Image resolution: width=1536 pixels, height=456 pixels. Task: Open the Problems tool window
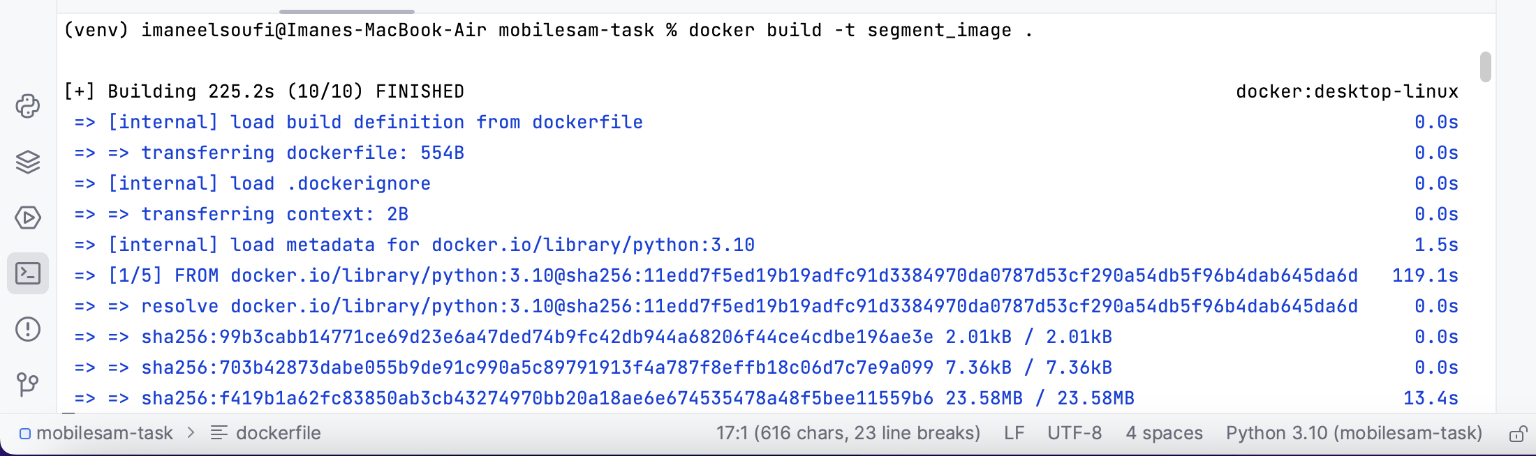[28, 329]
